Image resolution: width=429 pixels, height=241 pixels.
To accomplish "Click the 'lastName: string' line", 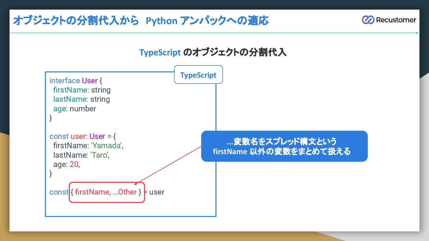I will [x=82, y=99].
